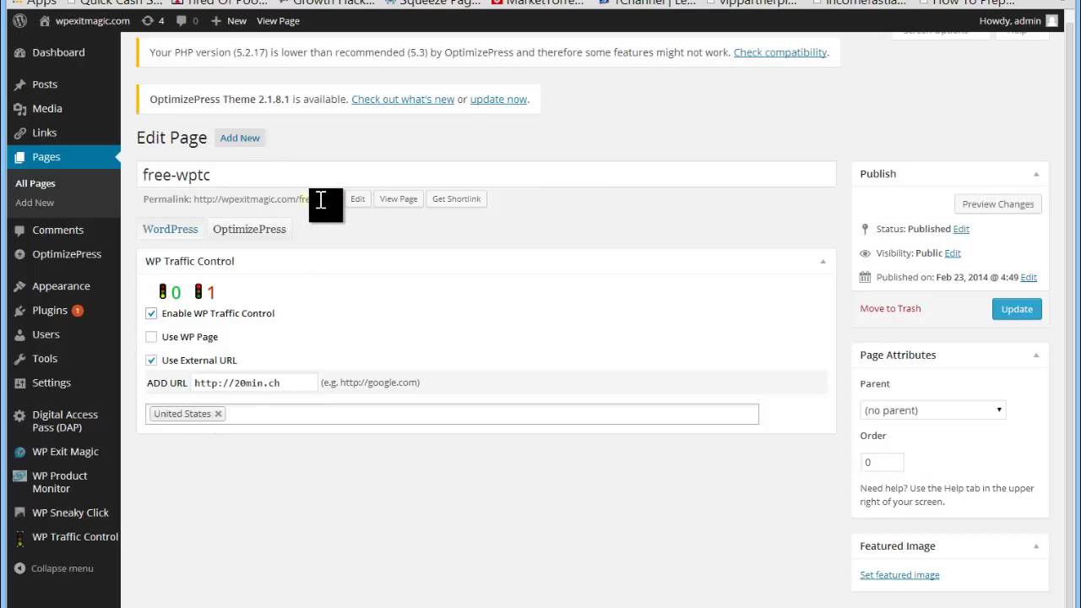Edit the Published on date

point(1029,277)
